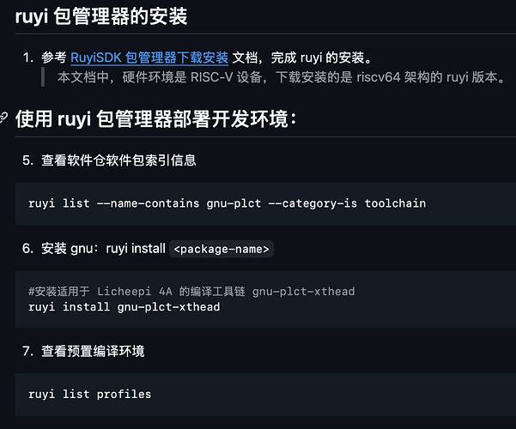This screenshot has width=516, height=429.
Task: Click list item 7 查看预置编译环境
Action: coord(83,351)
